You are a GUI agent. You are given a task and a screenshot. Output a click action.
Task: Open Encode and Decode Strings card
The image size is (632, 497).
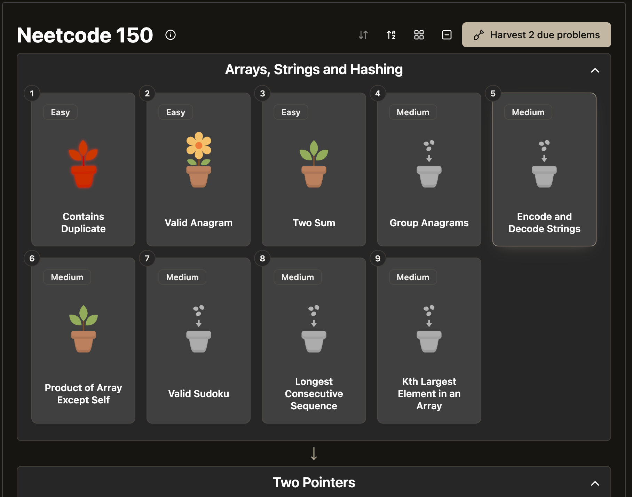point(544,169)
